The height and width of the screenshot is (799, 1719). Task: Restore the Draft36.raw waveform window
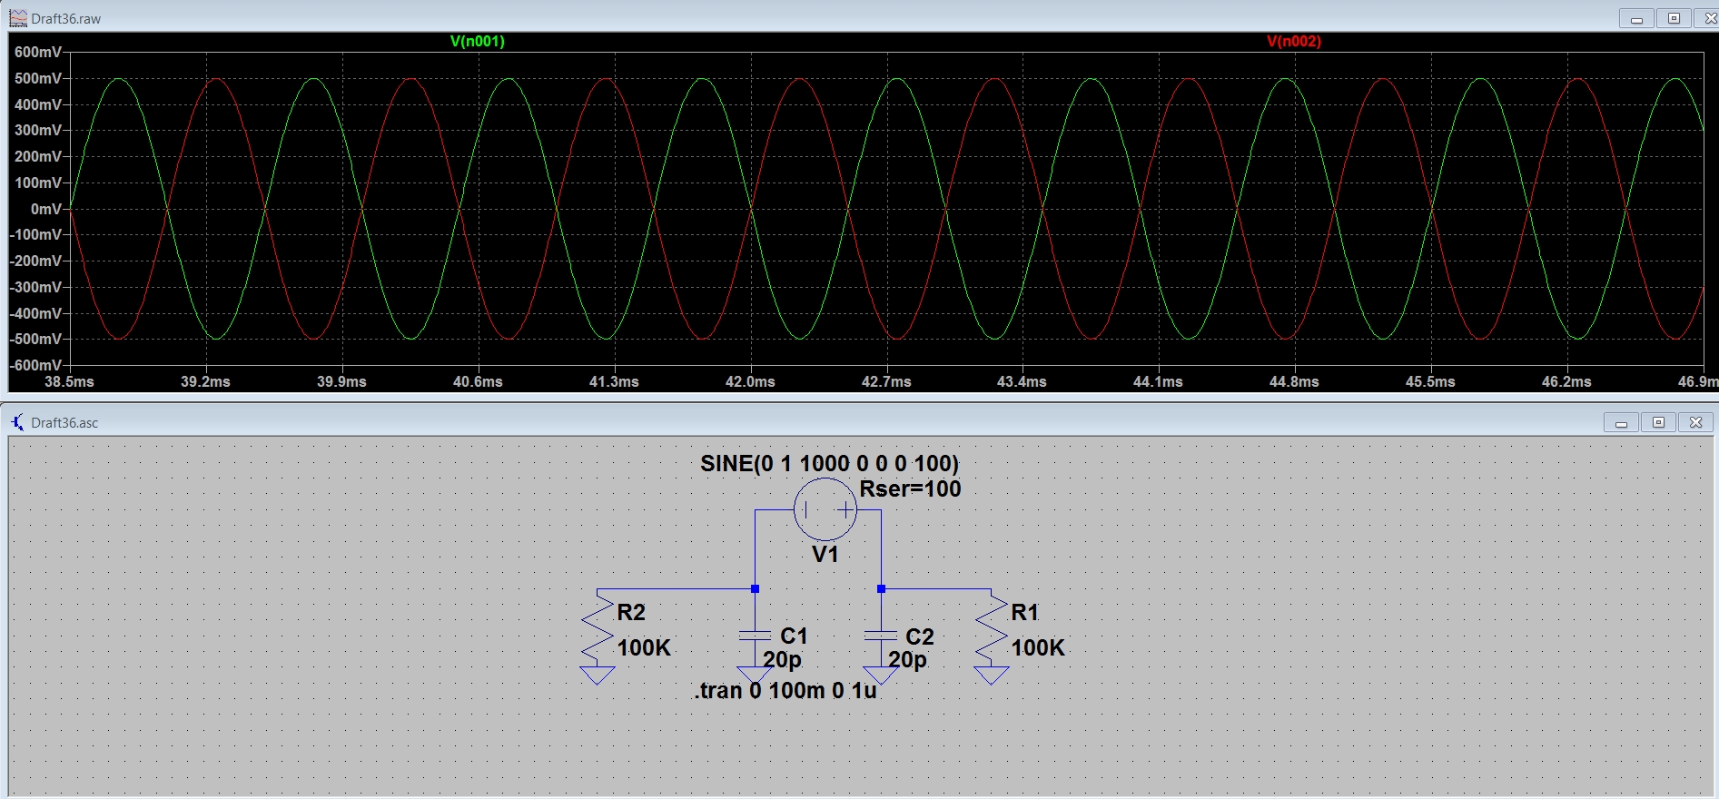pyautogui.click(x=1674, y=18)
